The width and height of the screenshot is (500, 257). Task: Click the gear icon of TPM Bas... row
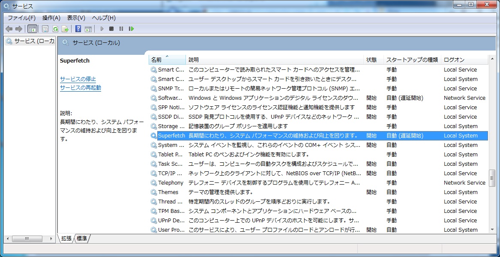(x=154, y=211)
